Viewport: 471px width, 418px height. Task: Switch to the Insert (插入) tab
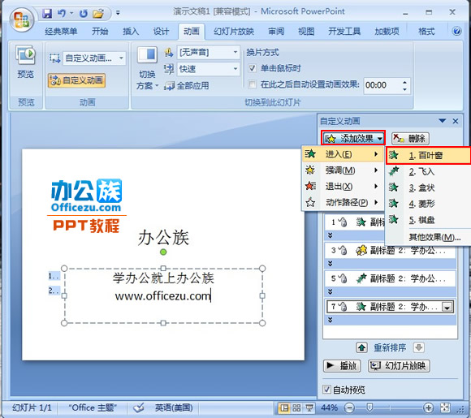[131, 31]
